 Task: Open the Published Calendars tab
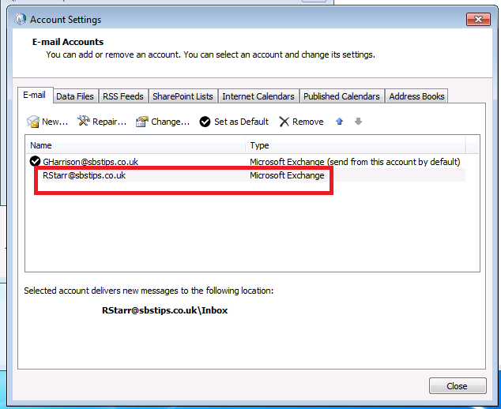point(341,96)
